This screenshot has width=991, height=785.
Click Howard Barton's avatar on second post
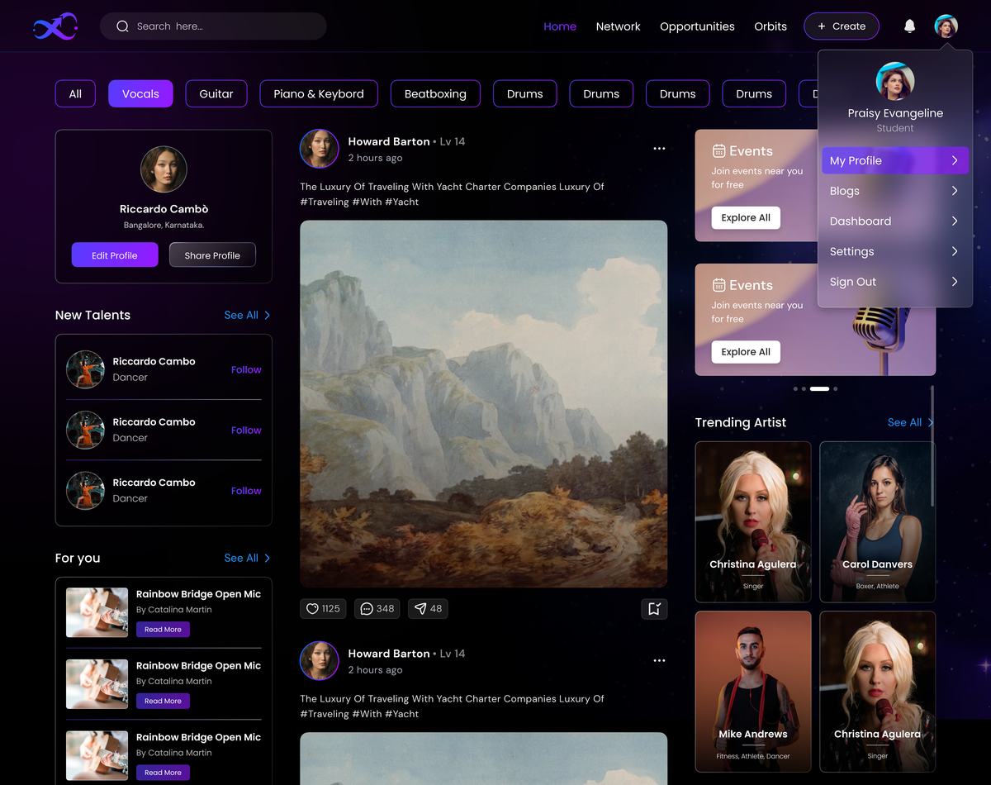click(x=320, y=661)
